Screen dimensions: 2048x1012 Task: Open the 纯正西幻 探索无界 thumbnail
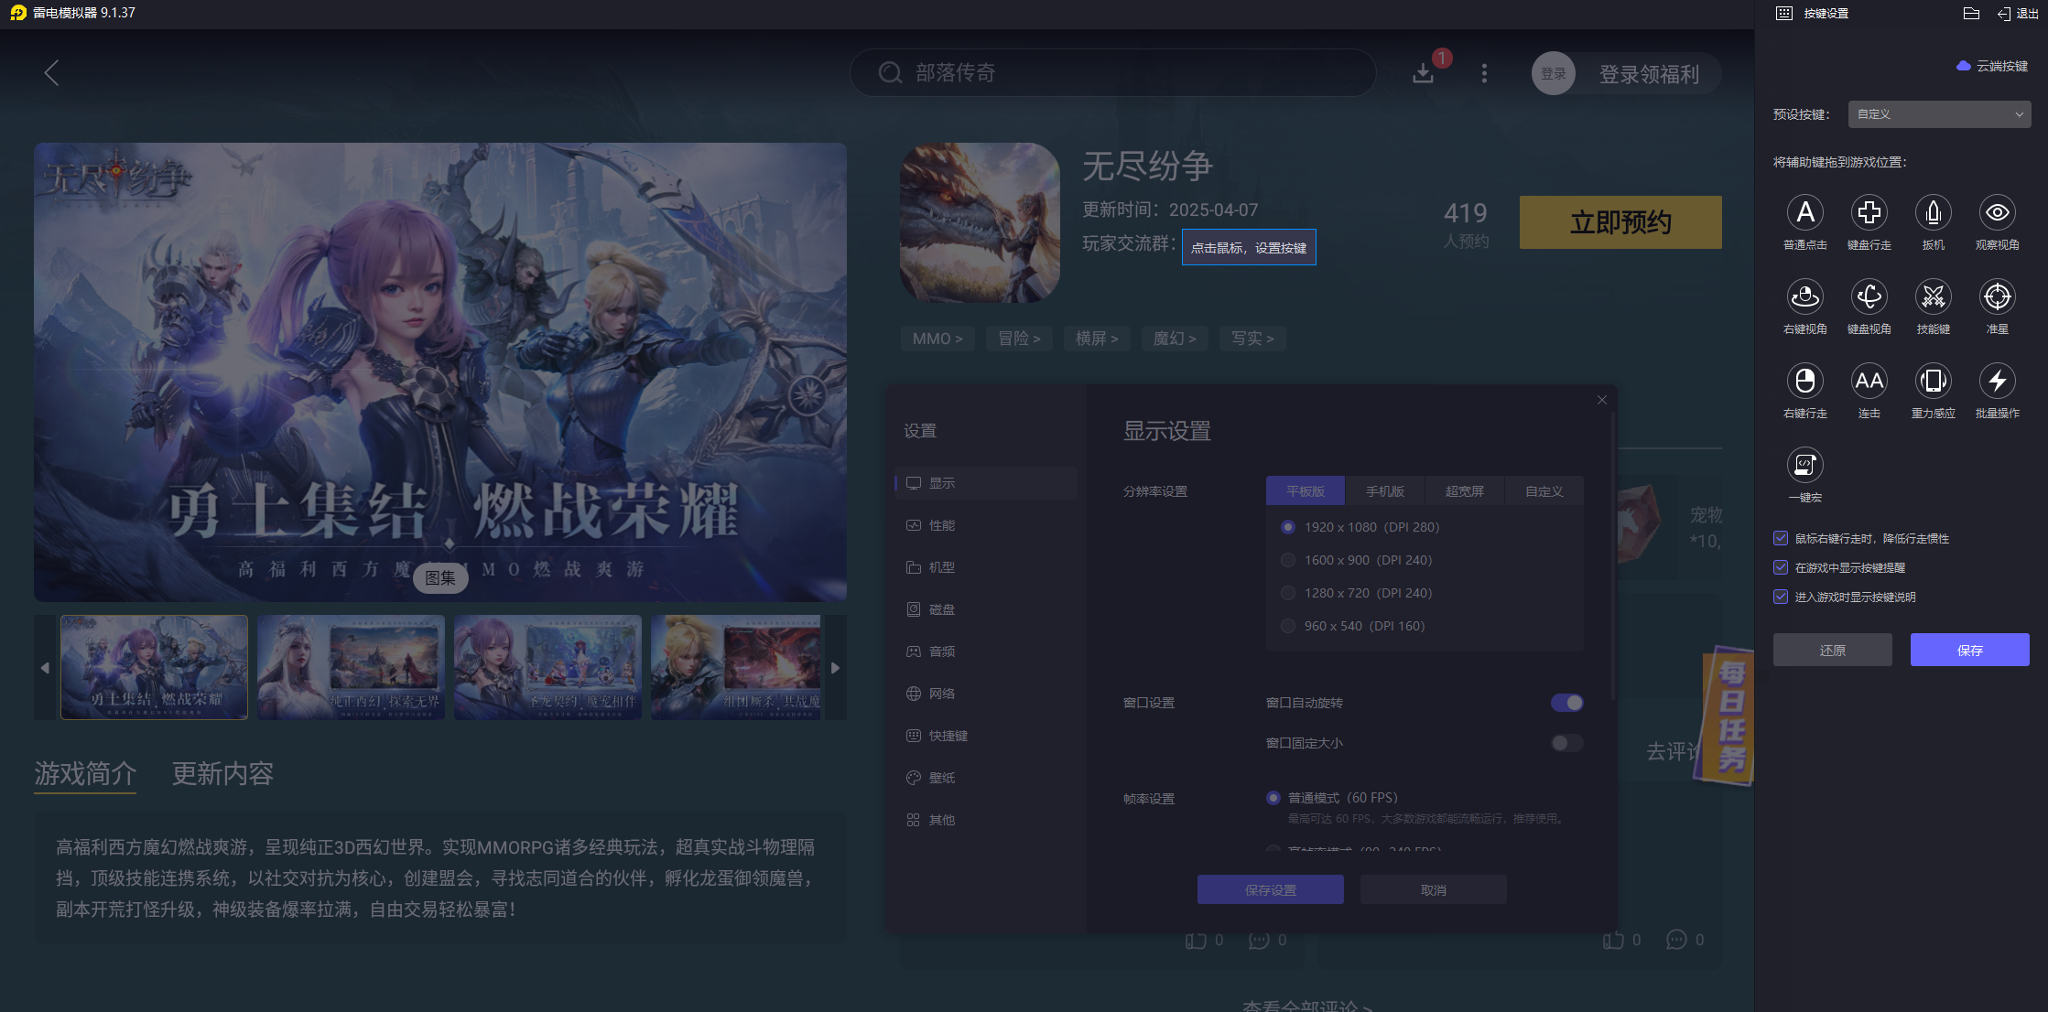[351, 667]
